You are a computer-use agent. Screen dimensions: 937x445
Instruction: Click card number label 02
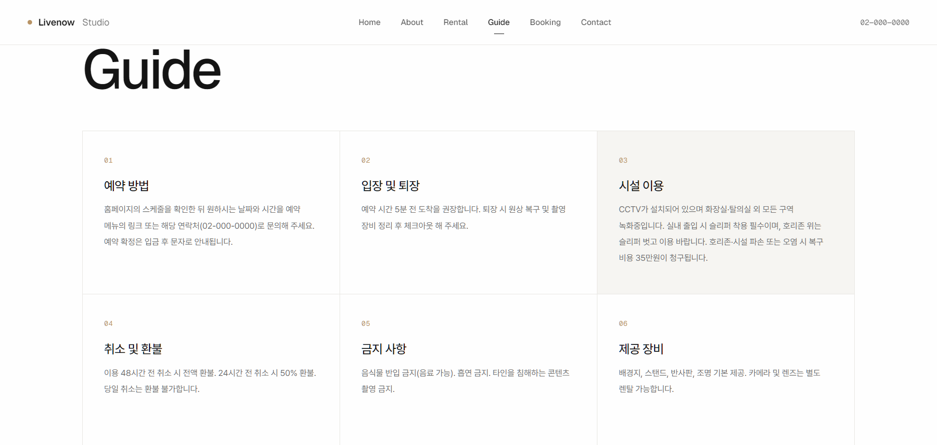pos(366,160)
